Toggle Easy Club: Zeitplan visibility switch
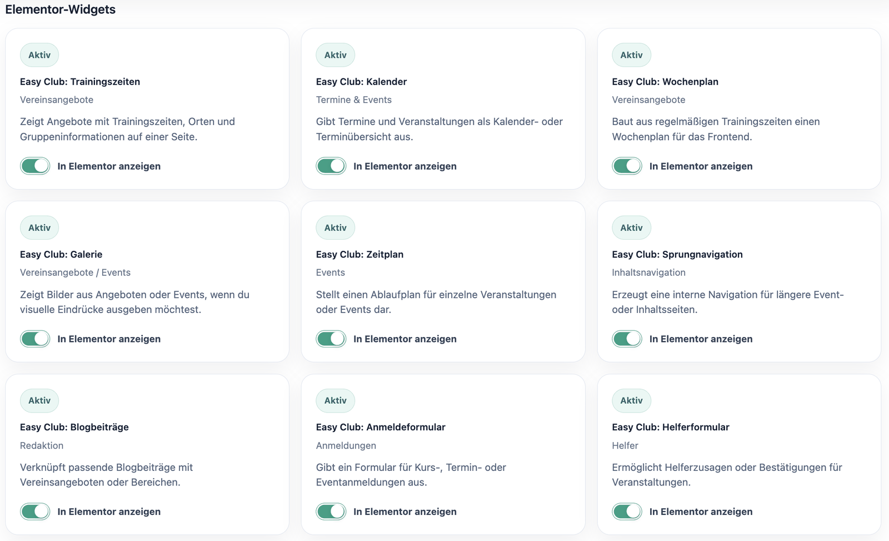 coord(331,339)
